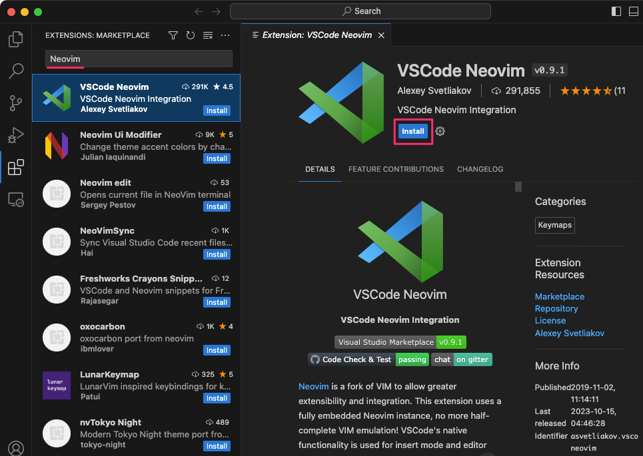The image size is (643, 456).
Task: Open the License resource link
Action: point(550,320)
